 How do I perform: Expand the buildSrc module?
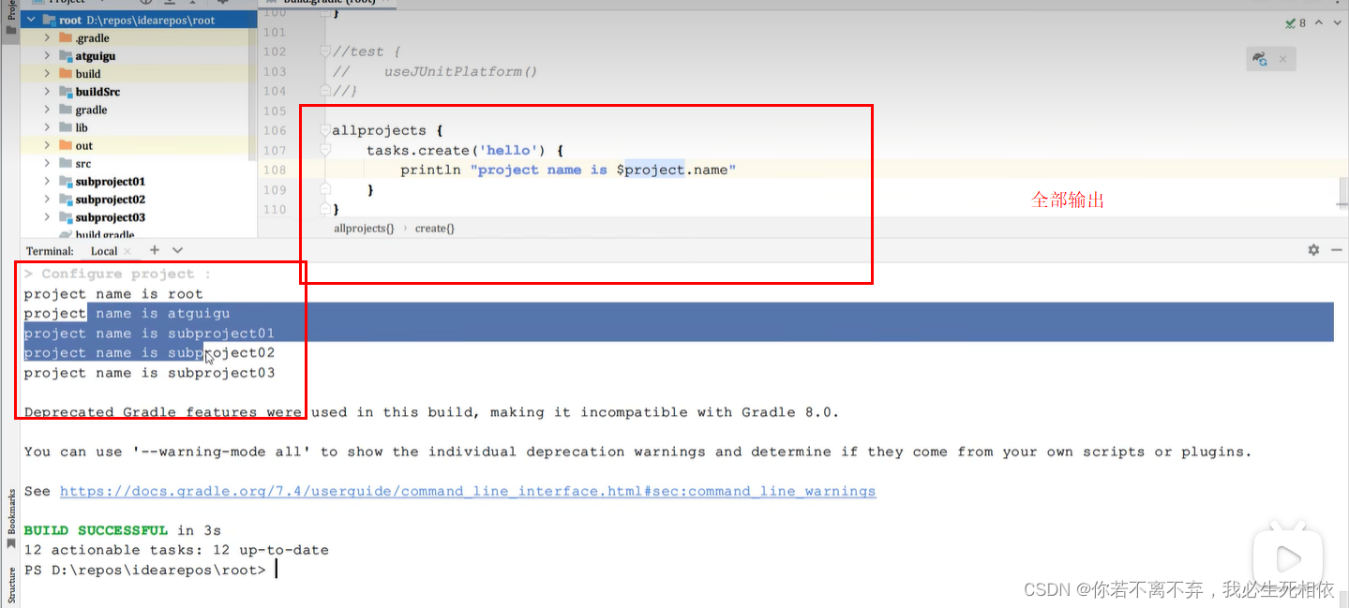(47, 92)
